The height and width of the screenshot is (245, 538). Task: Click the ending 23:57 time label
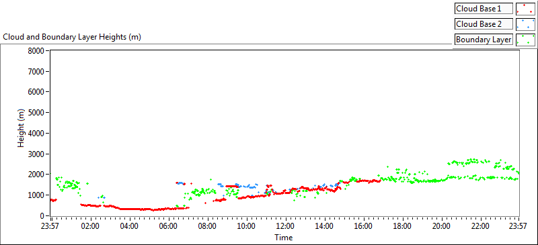[x=518, y=226]
